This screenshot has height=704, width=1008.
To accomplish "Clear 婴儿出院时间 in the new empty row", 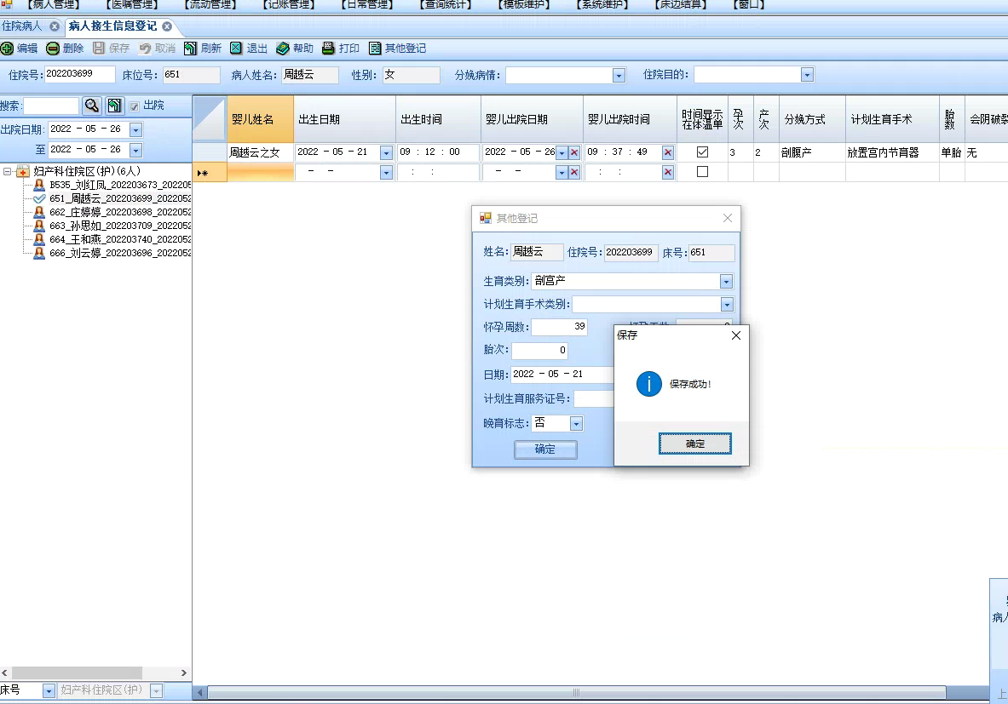I will 668,172.
